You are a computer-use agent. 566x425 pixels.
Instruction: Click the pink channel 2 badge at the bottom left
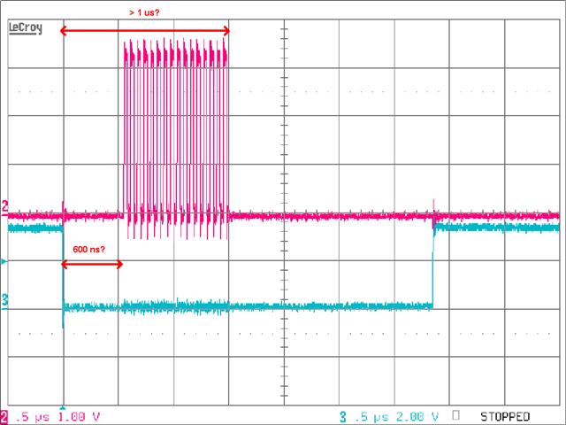4,417
